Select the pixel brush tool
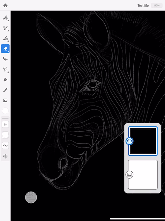 pyautogui.click(x=5, y=18)
